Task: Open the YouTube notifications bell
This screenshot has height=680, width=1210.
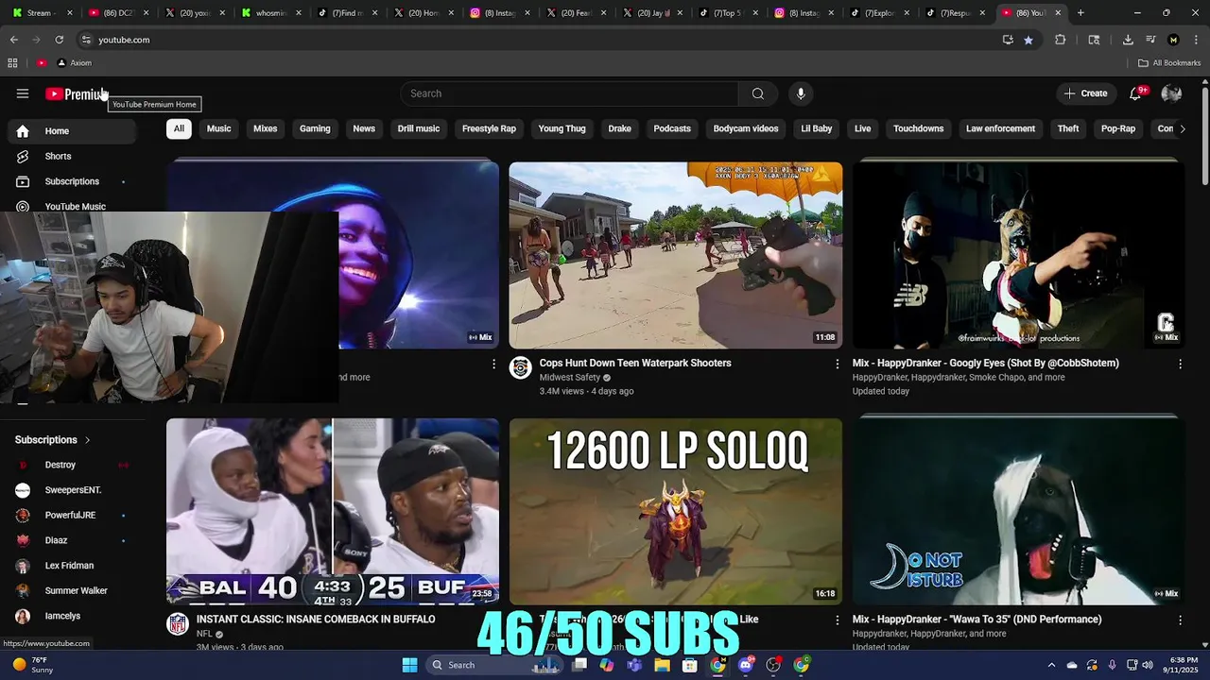Action: (1135, 93)
